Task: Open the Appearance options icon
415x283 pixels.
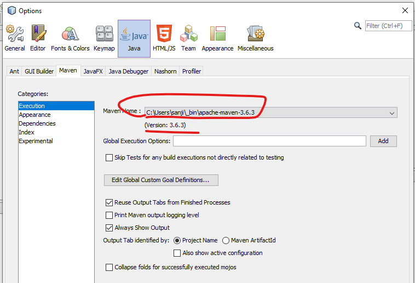Action: 217,38
